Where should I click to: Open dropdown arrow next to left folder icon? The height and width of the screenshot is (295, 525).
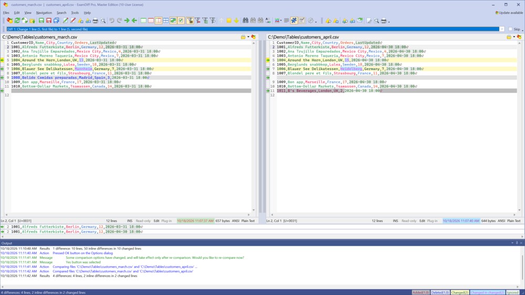pos(248,37)
